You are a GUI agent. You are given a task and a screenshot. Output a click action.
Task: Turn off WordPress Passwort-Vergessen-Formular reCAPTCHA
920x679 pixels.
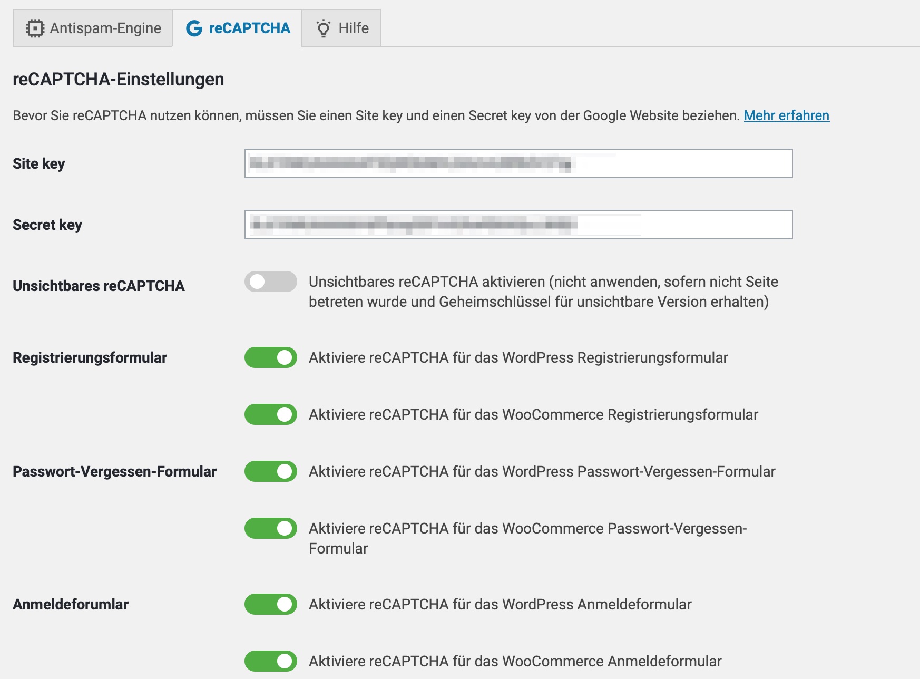click(271, 471)
